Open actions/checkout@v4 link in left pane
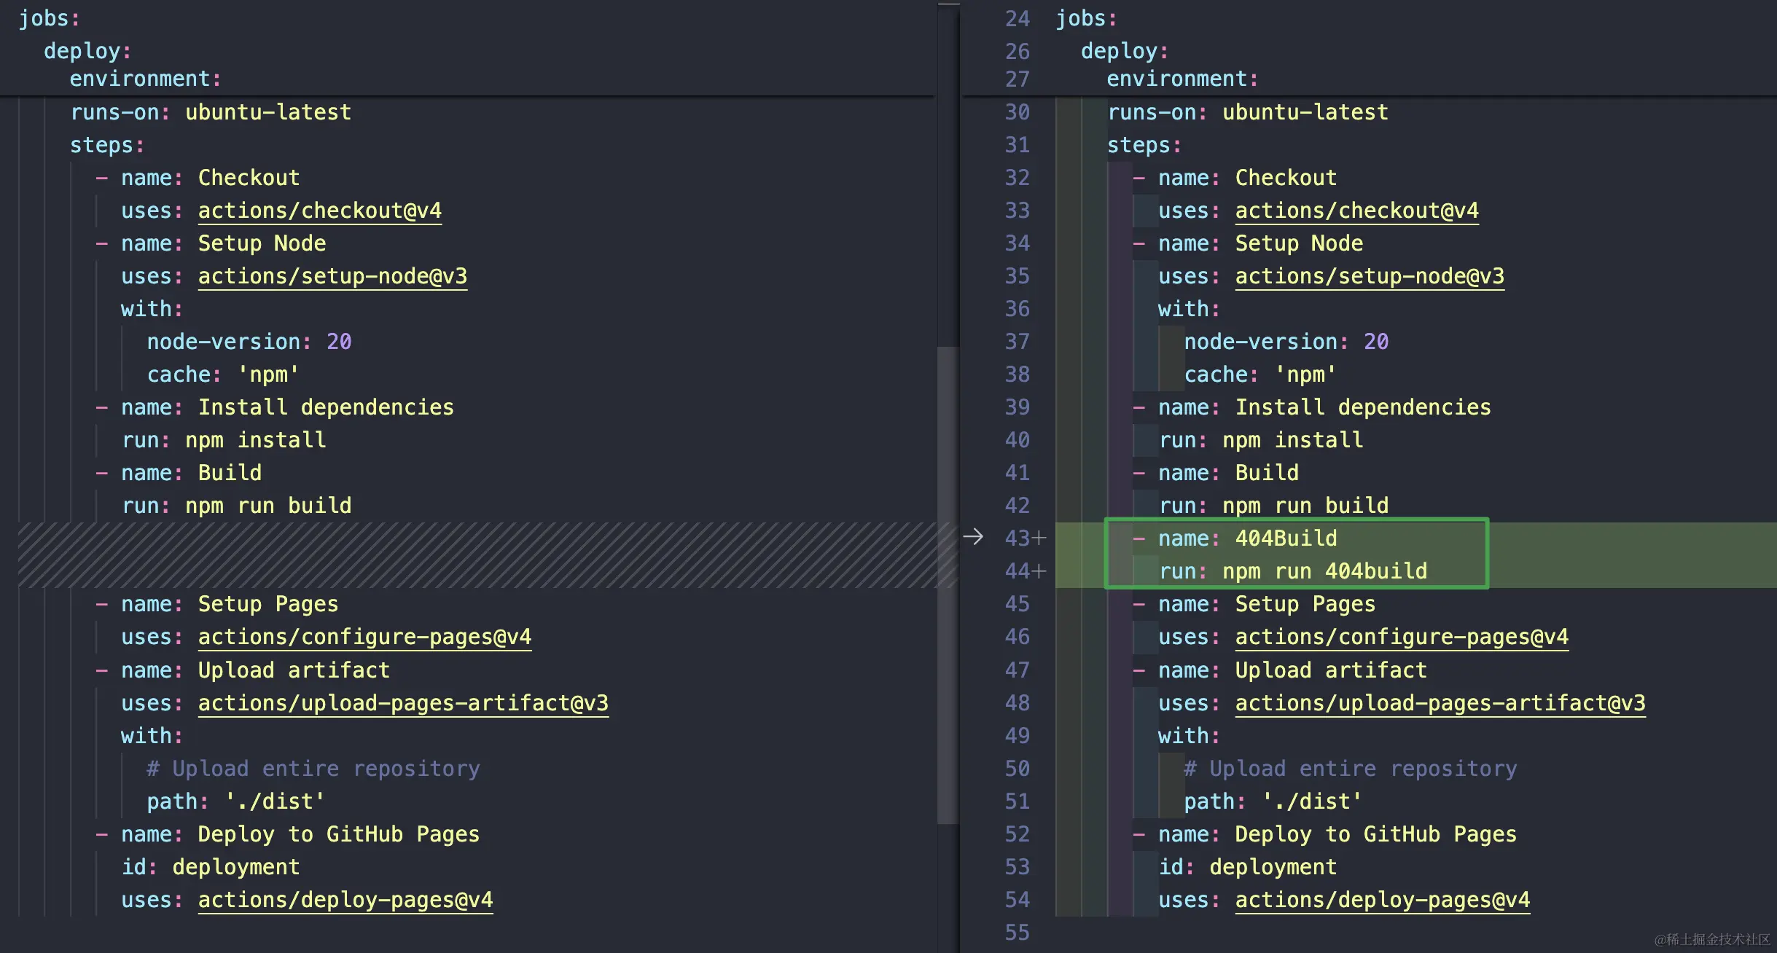 pyautogui.click(x=319, y=211)
